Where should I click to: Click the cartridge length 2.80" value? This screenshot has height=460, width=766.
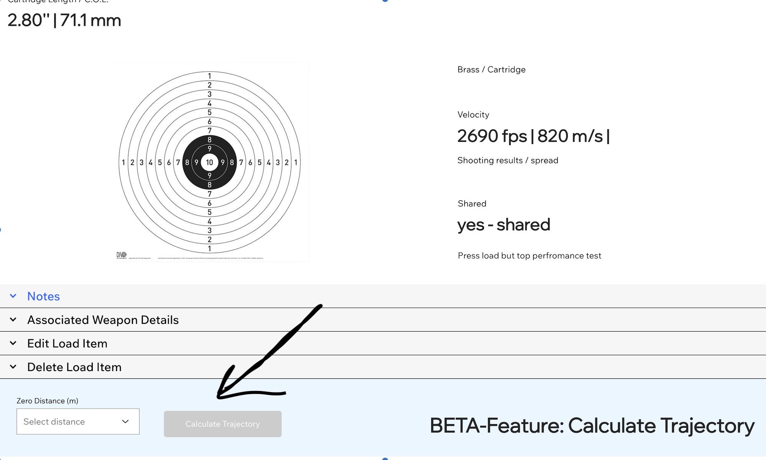(29, 20)
